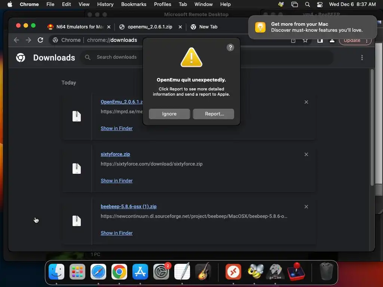Viewport: 383px width, 287px height.
Task: Open the Window menu
Action: [x=203, y=4]
